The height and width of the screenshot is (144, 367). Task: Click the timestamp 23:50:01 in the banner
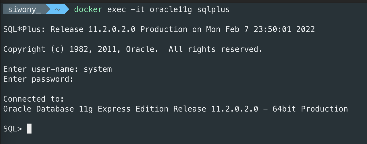point(272,29)
